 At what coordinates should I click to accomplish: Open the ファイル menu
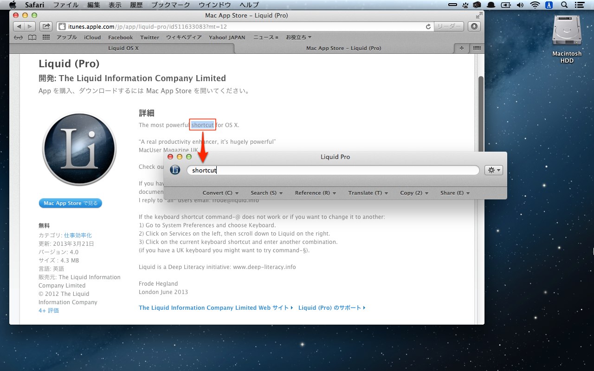(66, 5)
